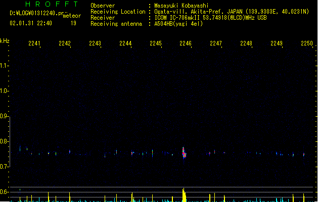Click the 1.1 kHz frequency axis label

click(4, 66)
